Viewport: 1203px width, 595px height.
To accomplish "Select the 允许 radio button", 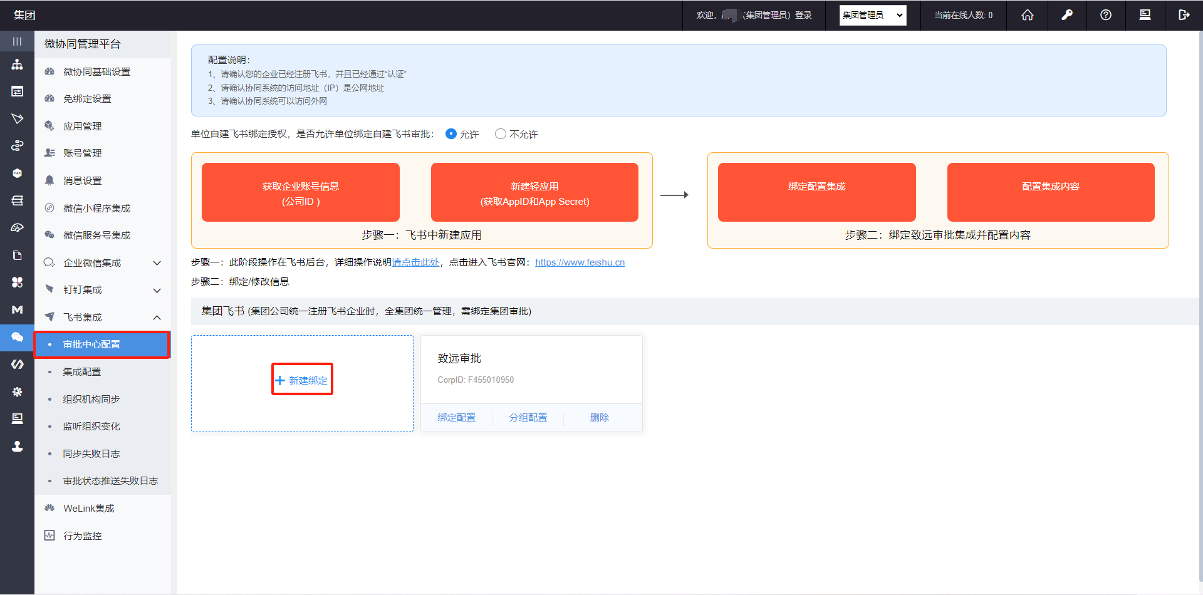I will tap(450, 134).
